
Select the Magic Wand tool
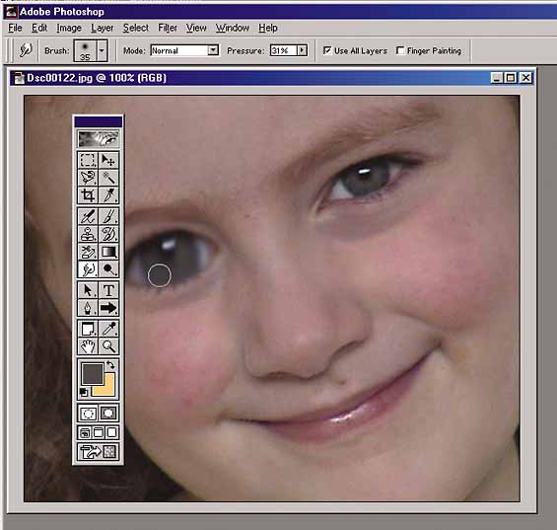click(x=108, y=177)
